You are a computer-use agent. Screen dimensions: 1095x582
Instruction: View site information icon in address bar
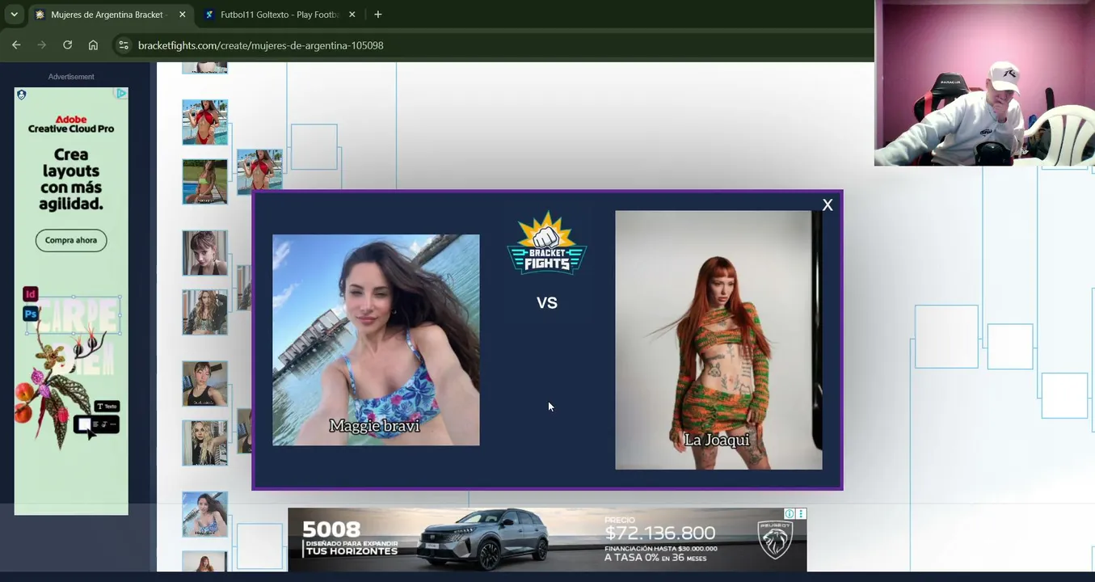pos(124,45)
